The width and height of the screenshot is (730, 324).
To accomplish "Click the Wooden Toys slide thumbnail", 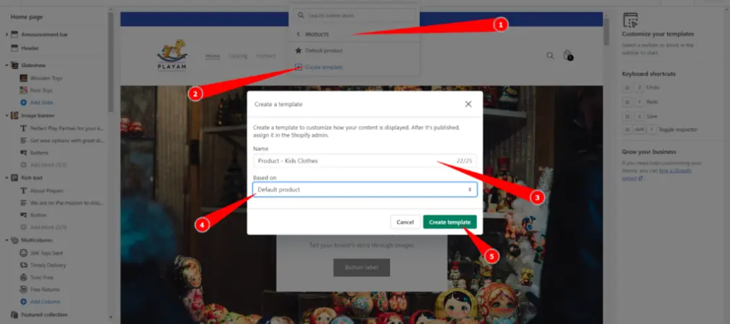I will click(x=23, y=78).
